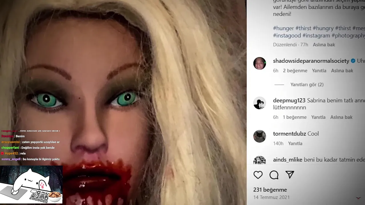Screen dimensions: 365x205
Task: Like the post with the heart icon
Action: point(258,175)
